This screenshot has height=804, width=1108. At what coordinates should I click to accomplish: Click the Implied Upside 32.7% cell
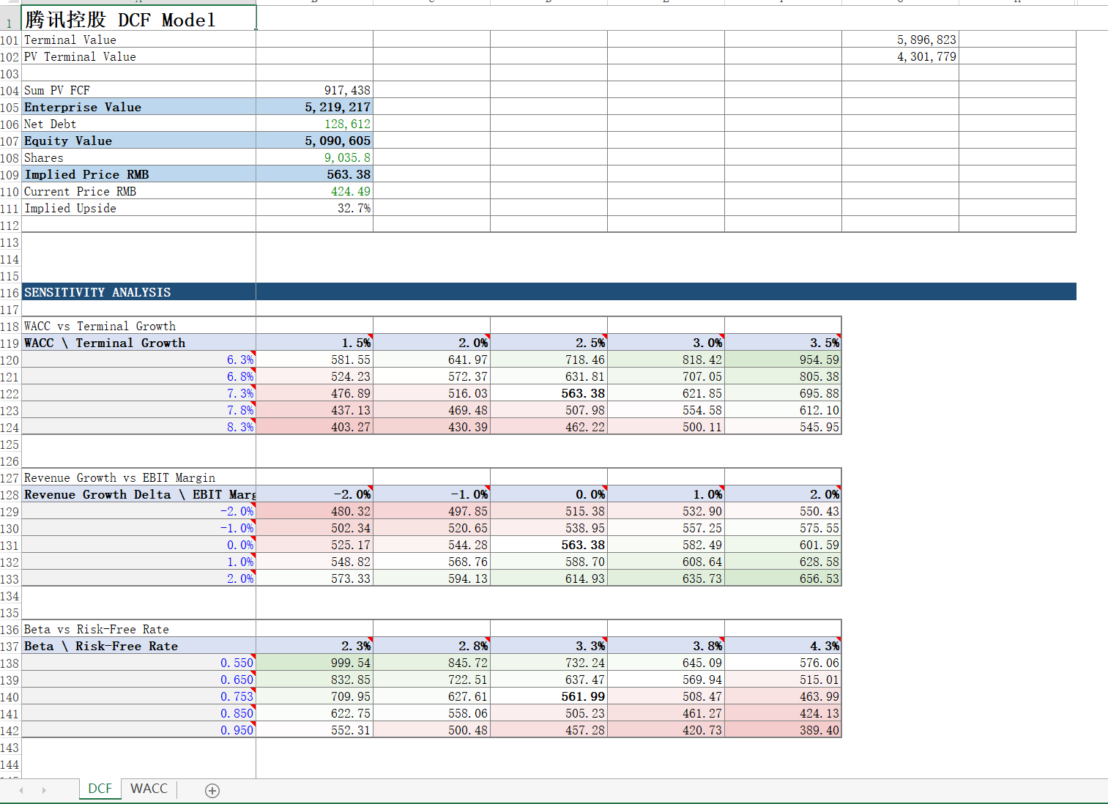coord(314,208)
